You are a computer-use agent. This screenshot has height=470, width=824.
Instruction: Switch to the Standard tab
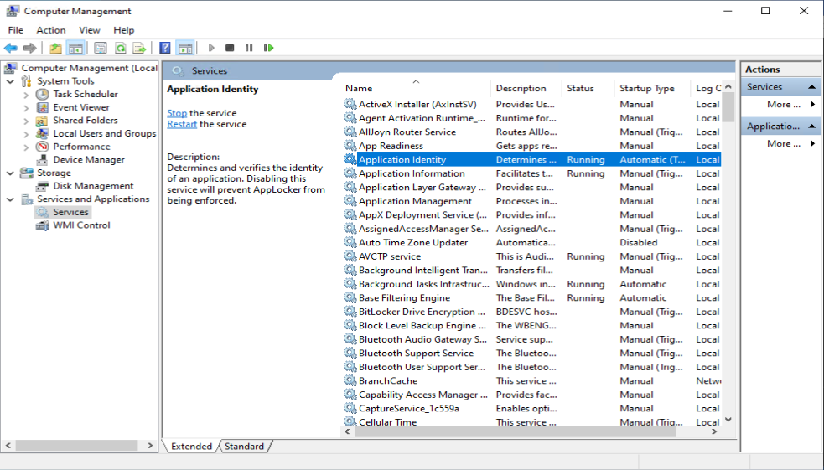pyautogui.click(x=244, y=447)
